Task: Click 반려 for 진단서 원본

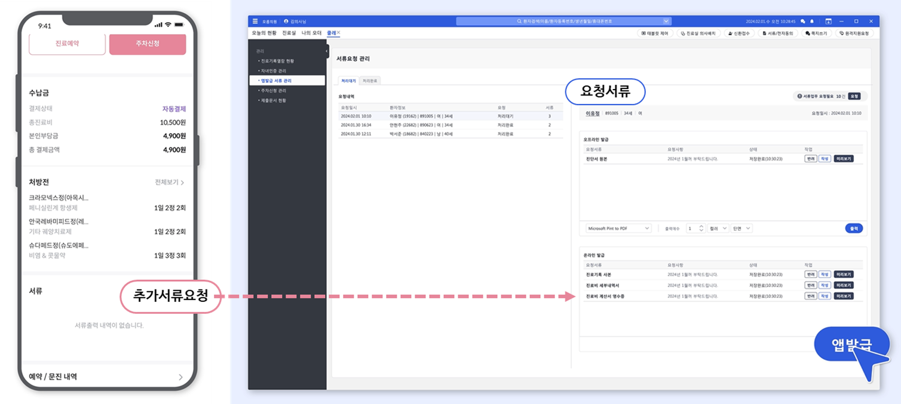Action: pos(810,159)
